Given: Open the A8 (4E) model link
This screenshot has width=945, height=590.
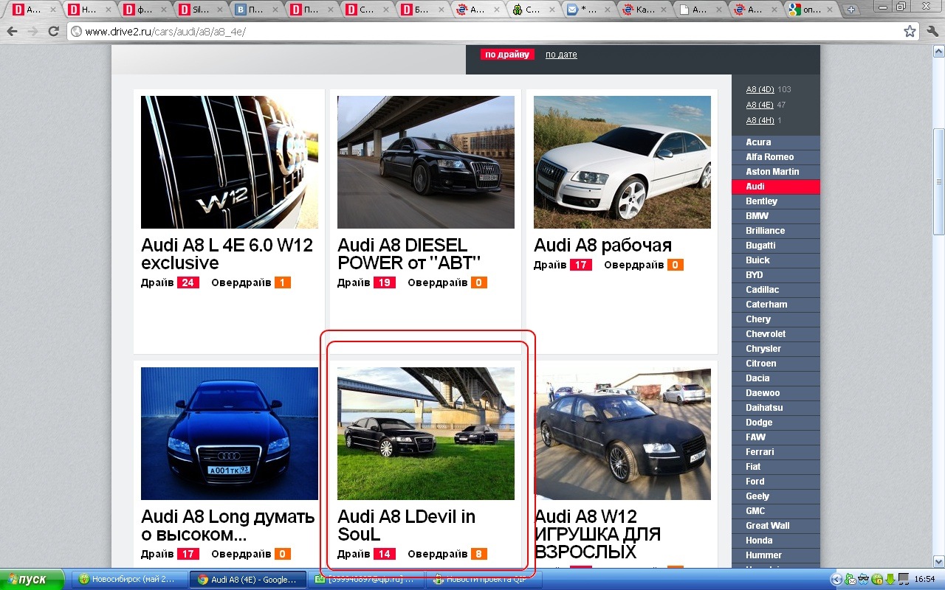Looking at the screenshot, I should click(760, 105).
